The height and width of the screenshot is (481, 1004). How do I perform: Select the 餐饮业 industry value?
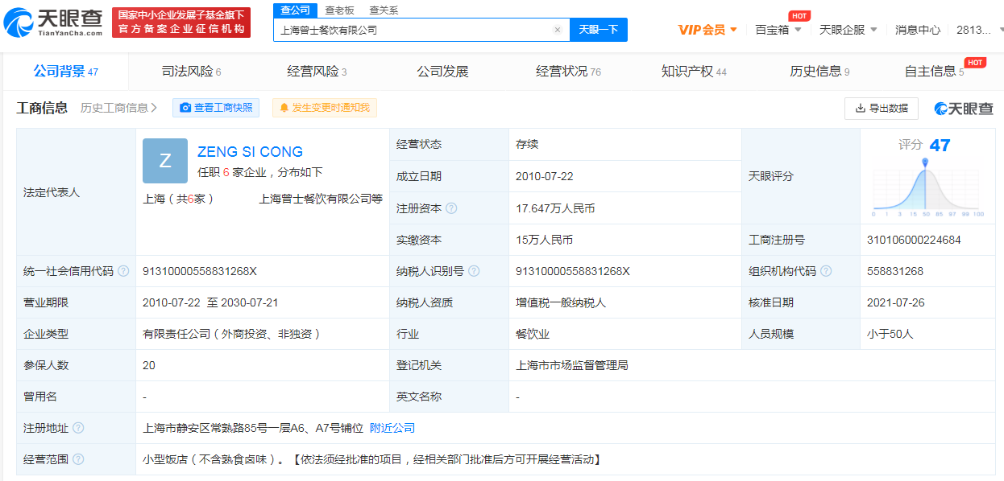point(533,334)
